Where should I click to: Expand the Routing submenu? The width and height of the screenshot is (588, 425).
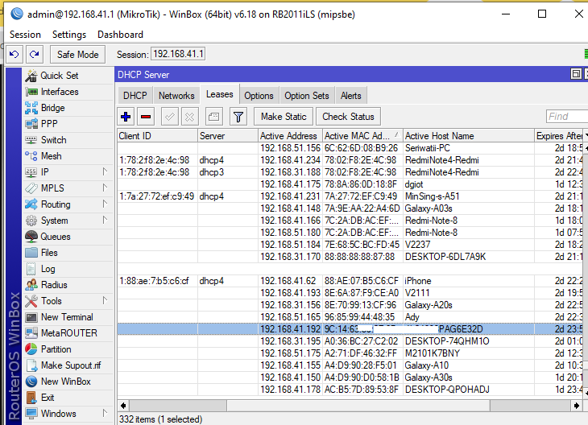(x=105, y=204)
